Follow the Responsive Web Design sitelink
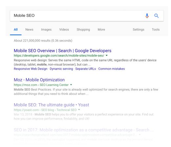171x147 pixels. (x=30, y=69)
